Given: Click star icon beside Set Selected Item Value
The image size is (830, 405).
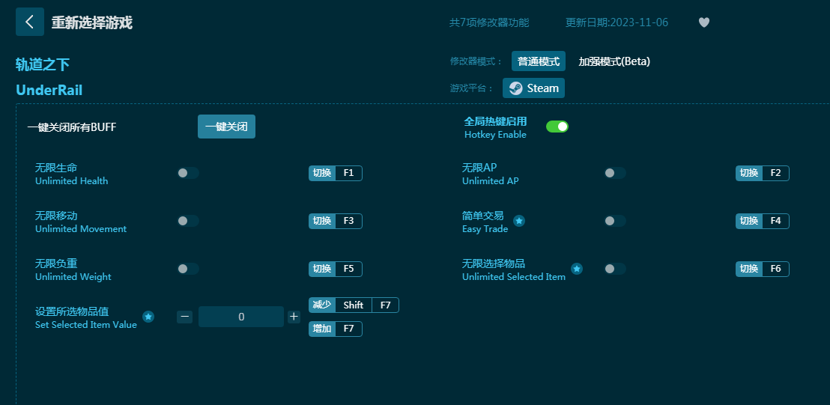Looking at the screenshot, I should (x=148, y=317).
